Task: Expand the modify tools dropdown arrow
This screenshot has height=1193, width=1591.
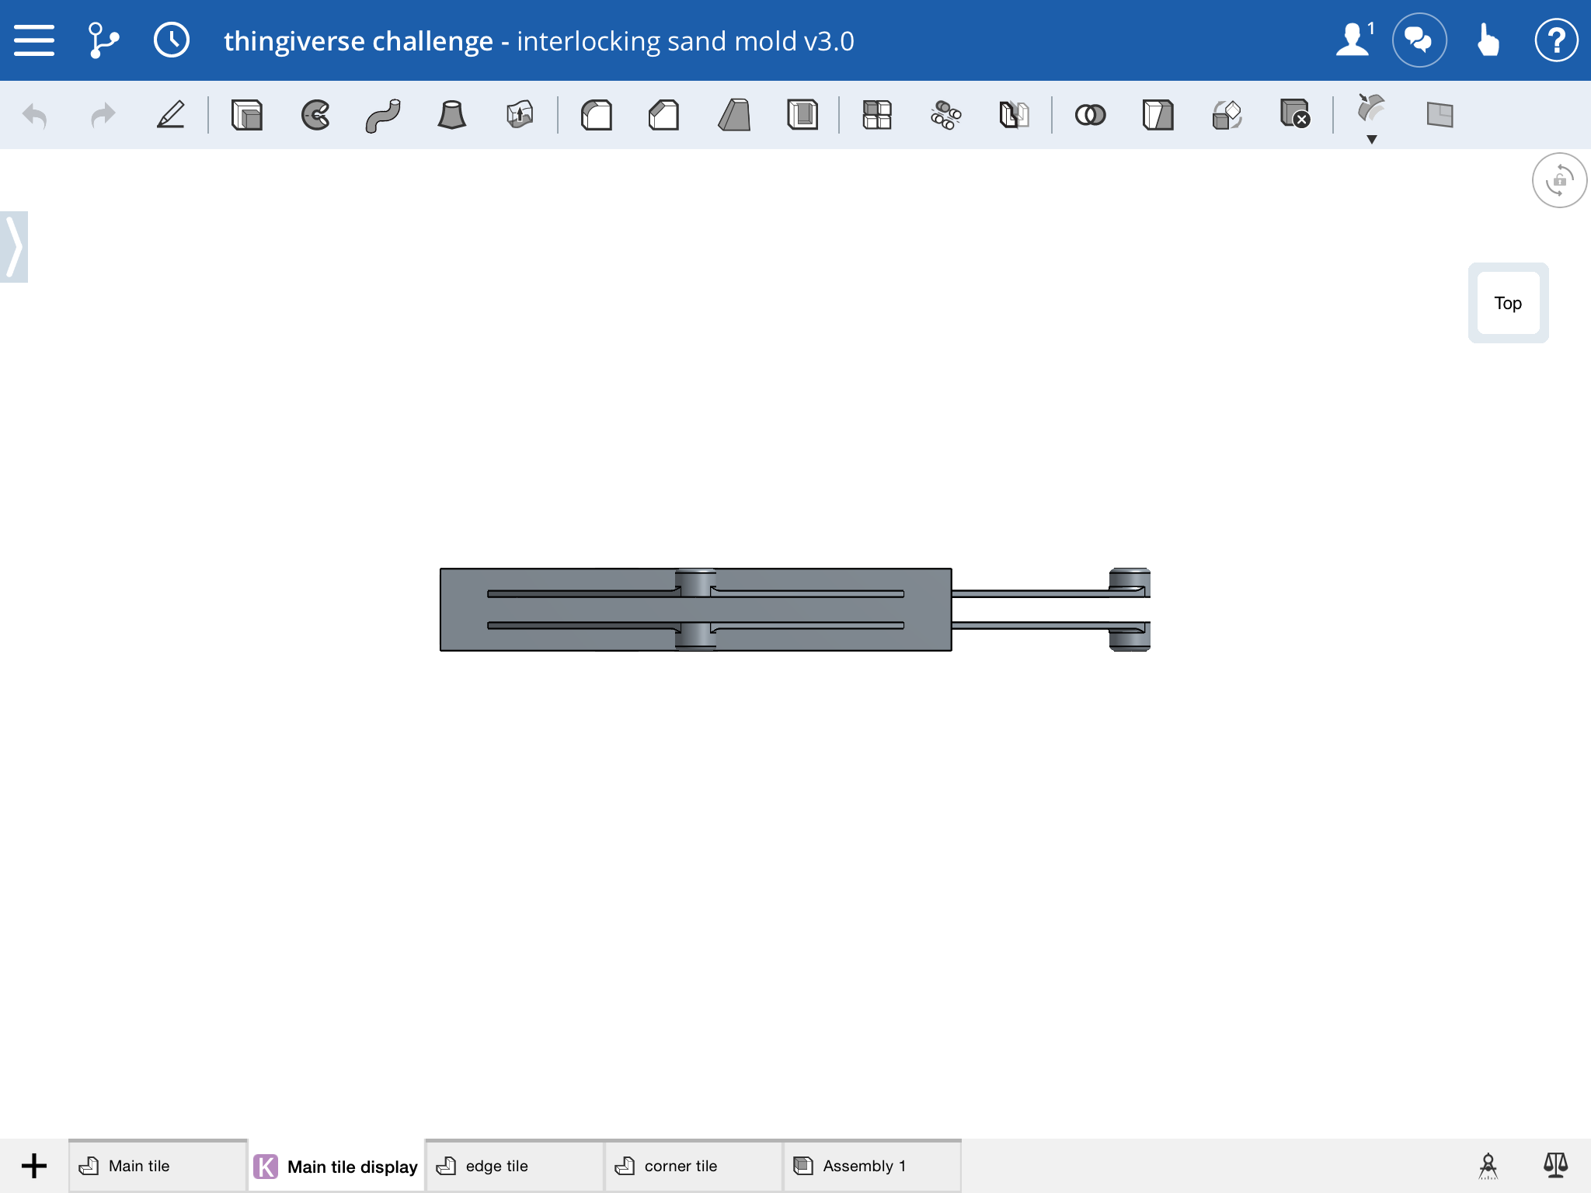Action: [x=1372, y=140]
